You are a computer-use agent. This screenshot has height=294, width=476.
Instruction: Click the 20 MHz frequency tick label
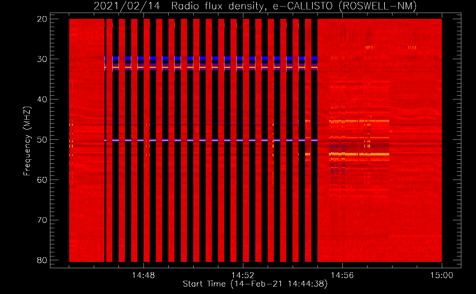tap(42, 19)
